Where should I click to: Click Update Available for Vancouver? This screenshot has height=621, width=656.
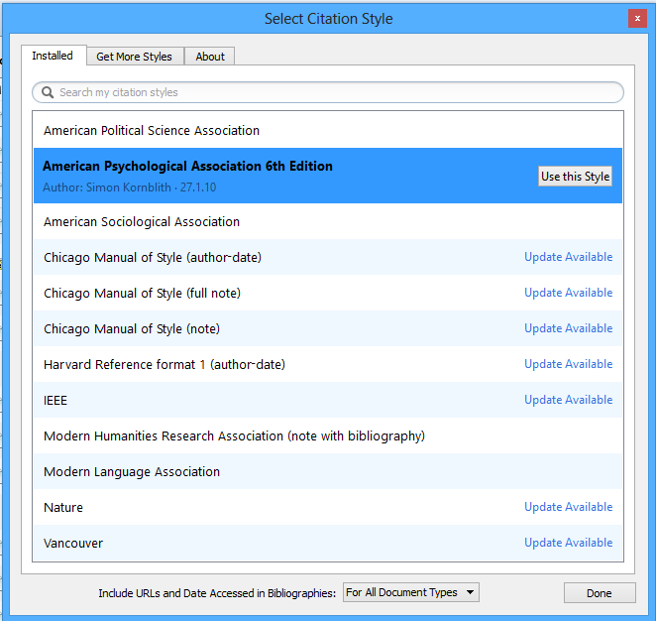click(x=568, y=543)
